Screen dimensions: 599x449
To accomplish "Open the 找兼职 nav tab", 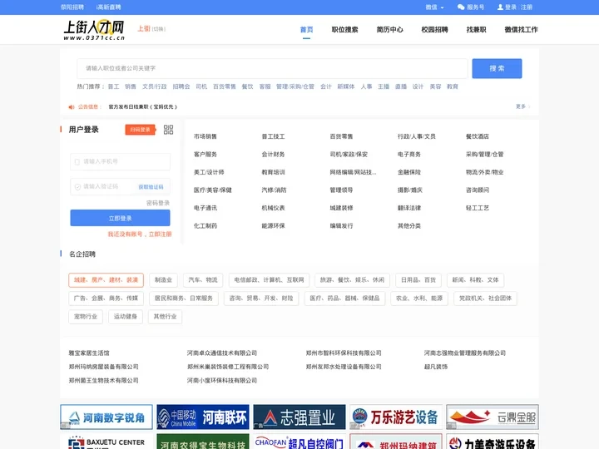I will point(476,29).
